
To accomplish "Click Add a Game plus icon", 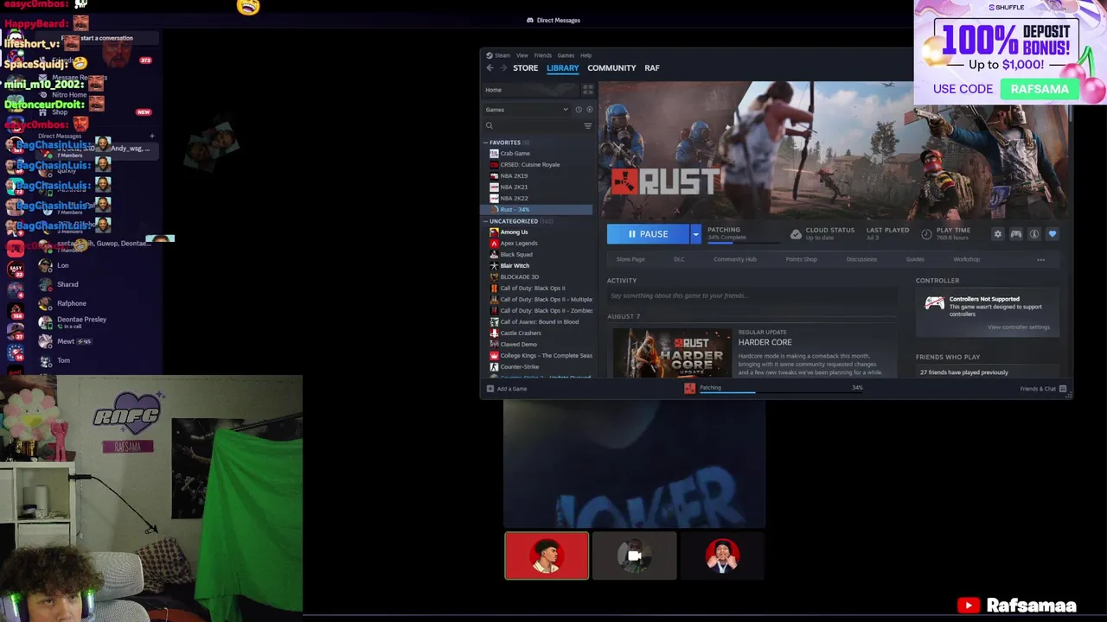I will coord(490,389).
